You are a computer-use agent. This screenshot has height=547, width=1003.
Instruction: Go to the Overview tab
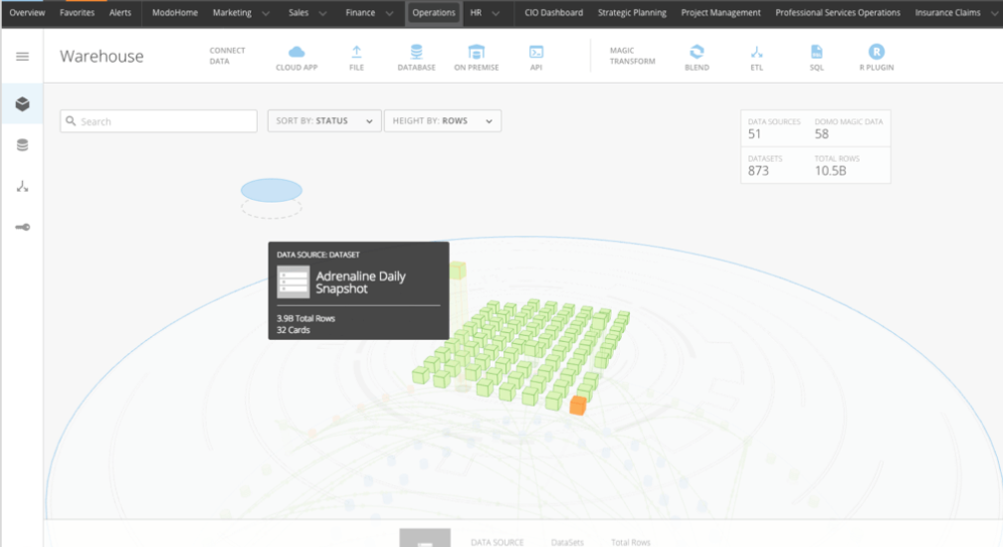click(x=27, y=12)
